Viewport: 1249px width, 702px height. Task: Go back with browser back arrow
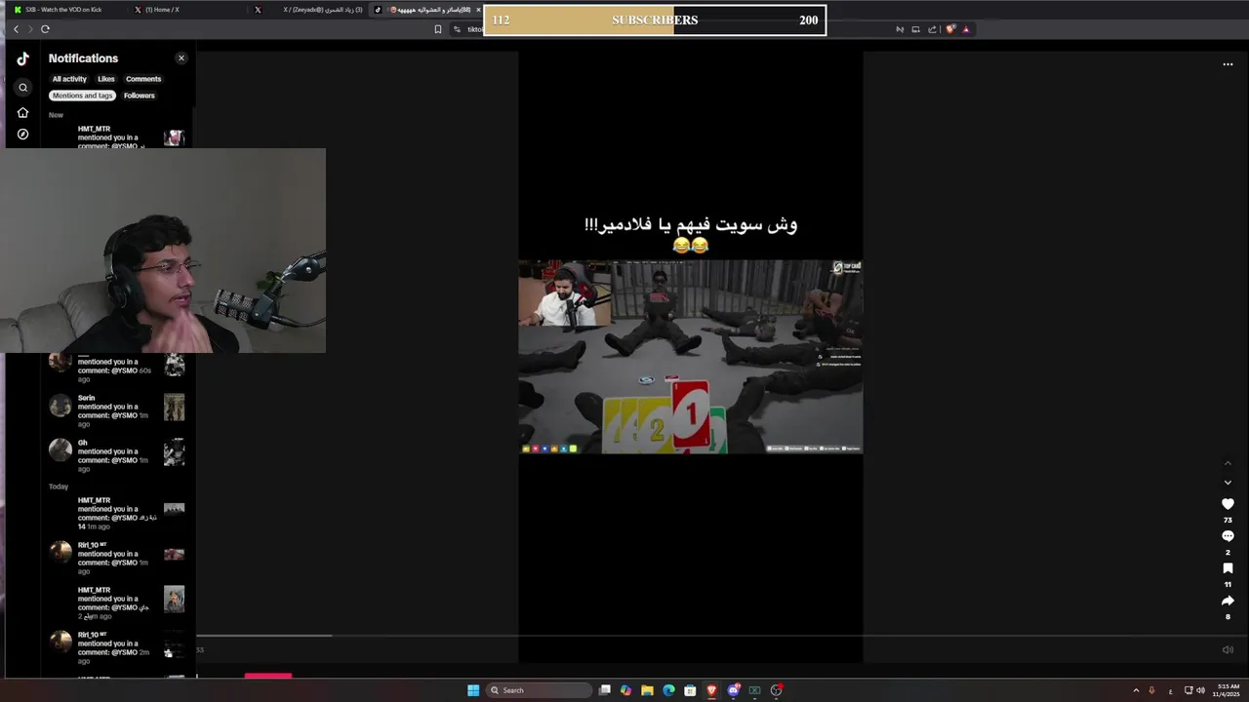(16, 29)
